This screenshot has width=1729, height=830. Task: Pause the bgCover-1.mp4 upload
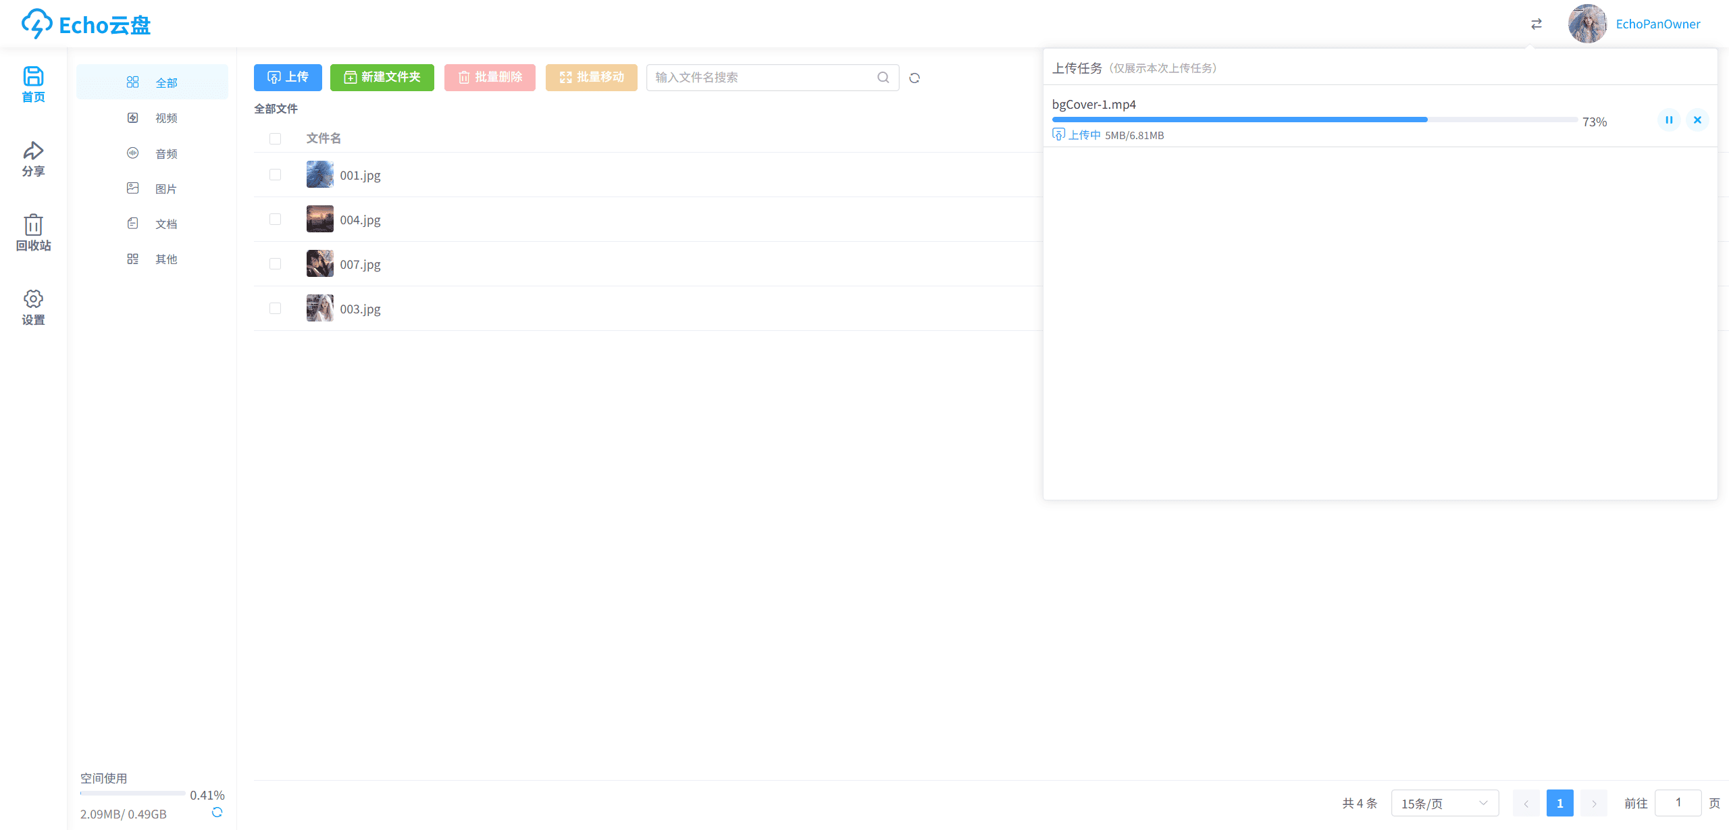(1669, 120)
